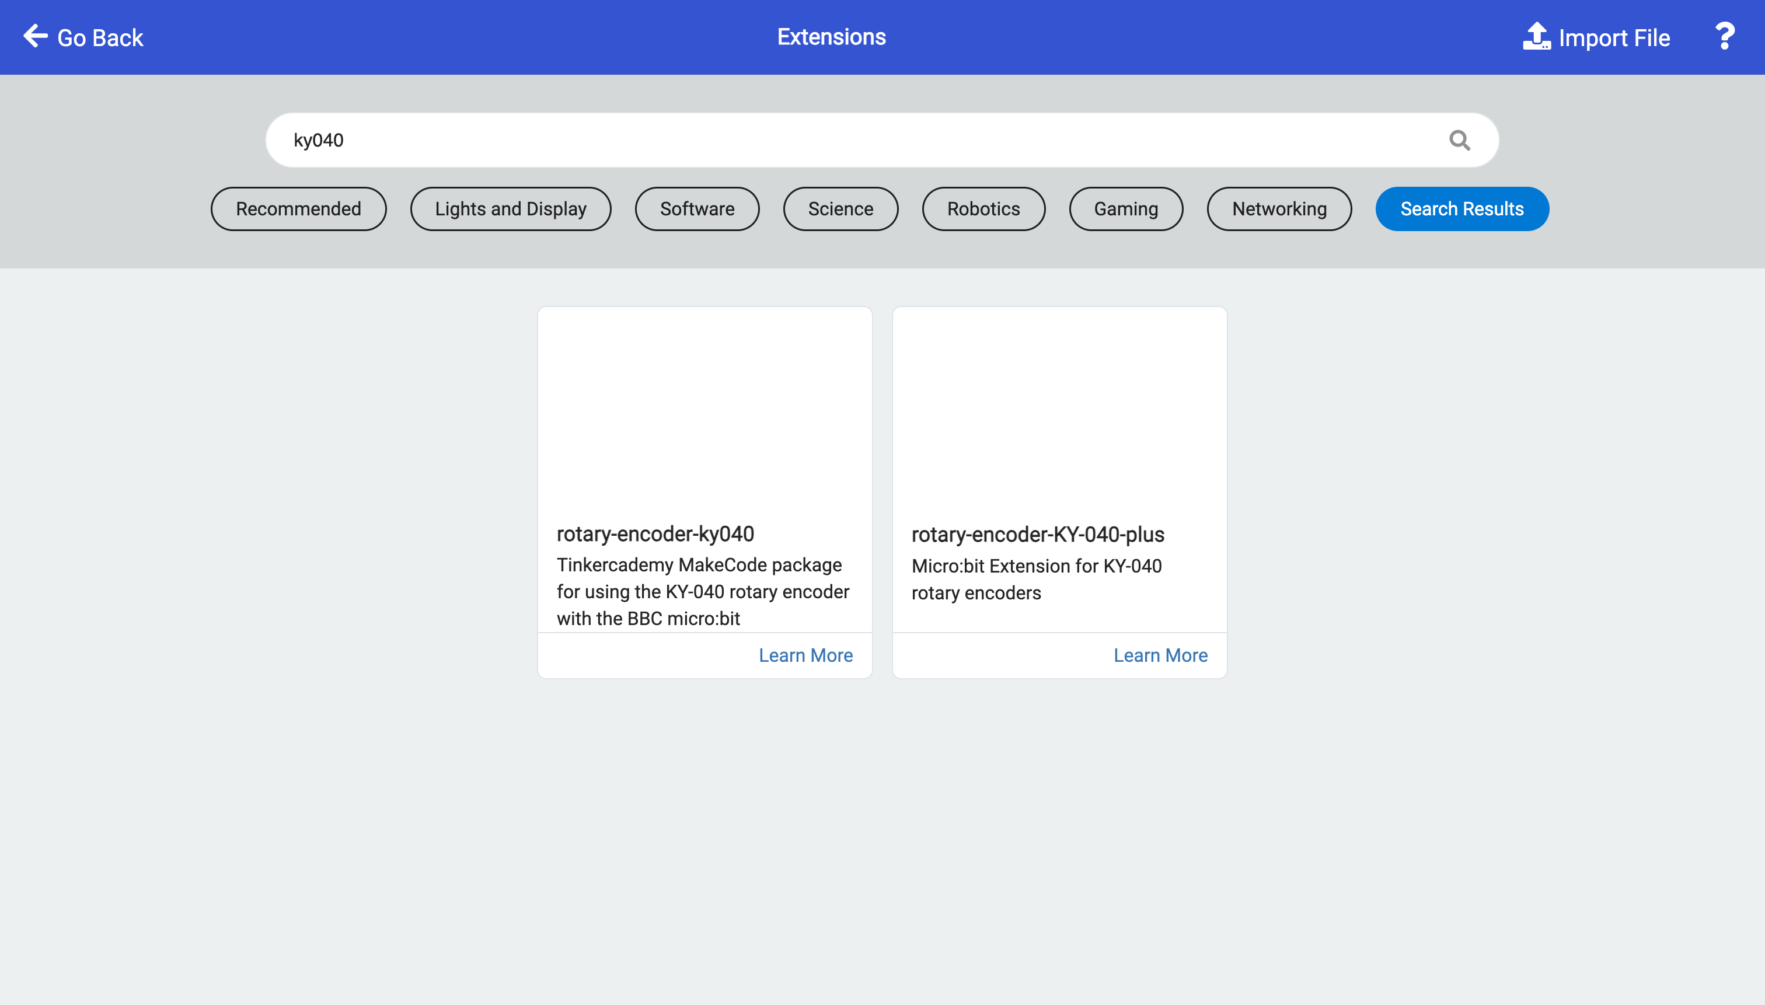Open the Robotics category

[x=983, y=209]
